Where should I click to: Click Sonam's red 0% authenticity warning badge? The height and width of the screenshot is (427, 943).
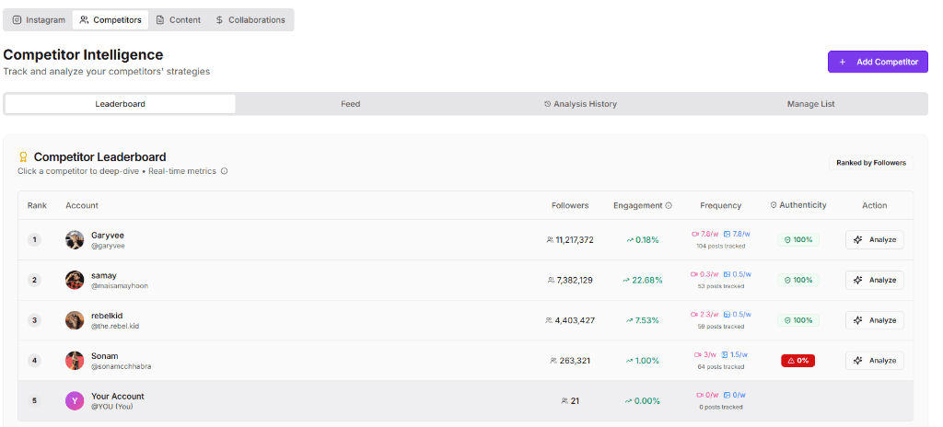(x=798, y=361)
